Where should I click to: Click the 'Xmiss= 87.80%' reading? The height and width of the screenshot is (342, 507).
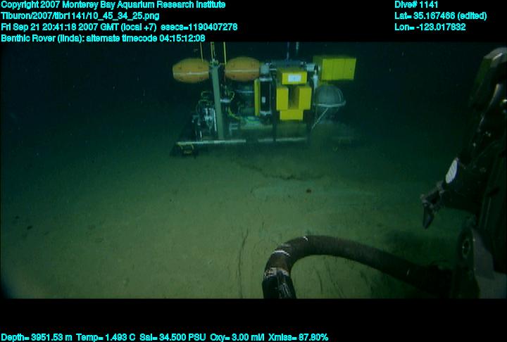tap(298, 338)
